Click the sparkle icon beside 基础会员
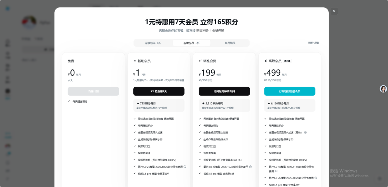Screen dimensions: 388x187 pyautogui.click(x=135, y=61)
